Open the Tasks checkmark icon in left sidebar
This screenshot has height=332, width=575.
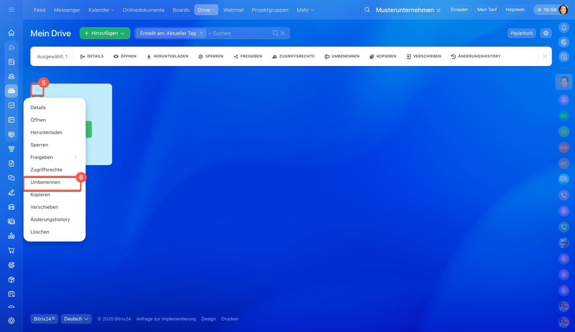[11, 105]
